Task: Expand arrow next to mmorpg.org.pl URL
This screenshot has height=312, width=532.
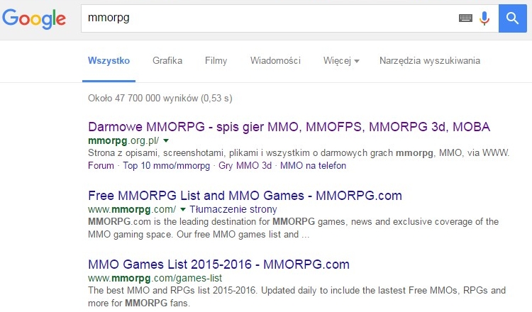Action: (166, 140)
